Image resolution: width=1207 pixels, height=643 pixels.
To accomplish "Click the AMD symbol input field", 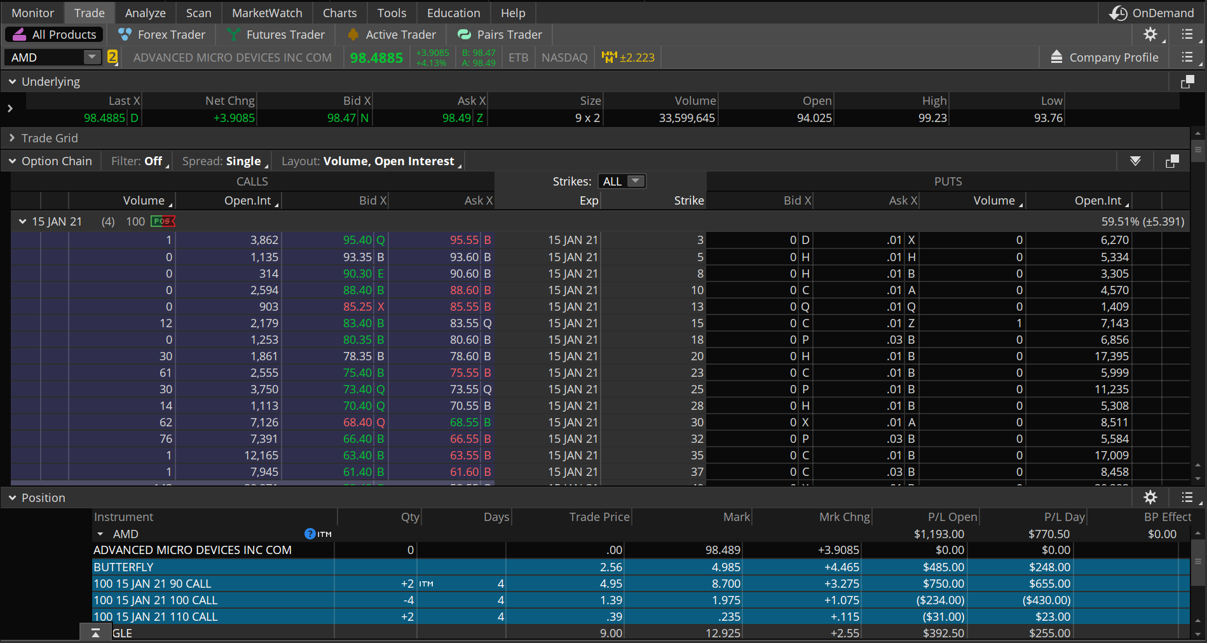I will pos(44,57).
